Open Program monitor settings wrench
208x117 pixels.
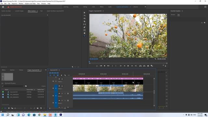pos(155,59)
